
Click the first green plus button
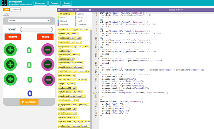[x=10, y=50]
